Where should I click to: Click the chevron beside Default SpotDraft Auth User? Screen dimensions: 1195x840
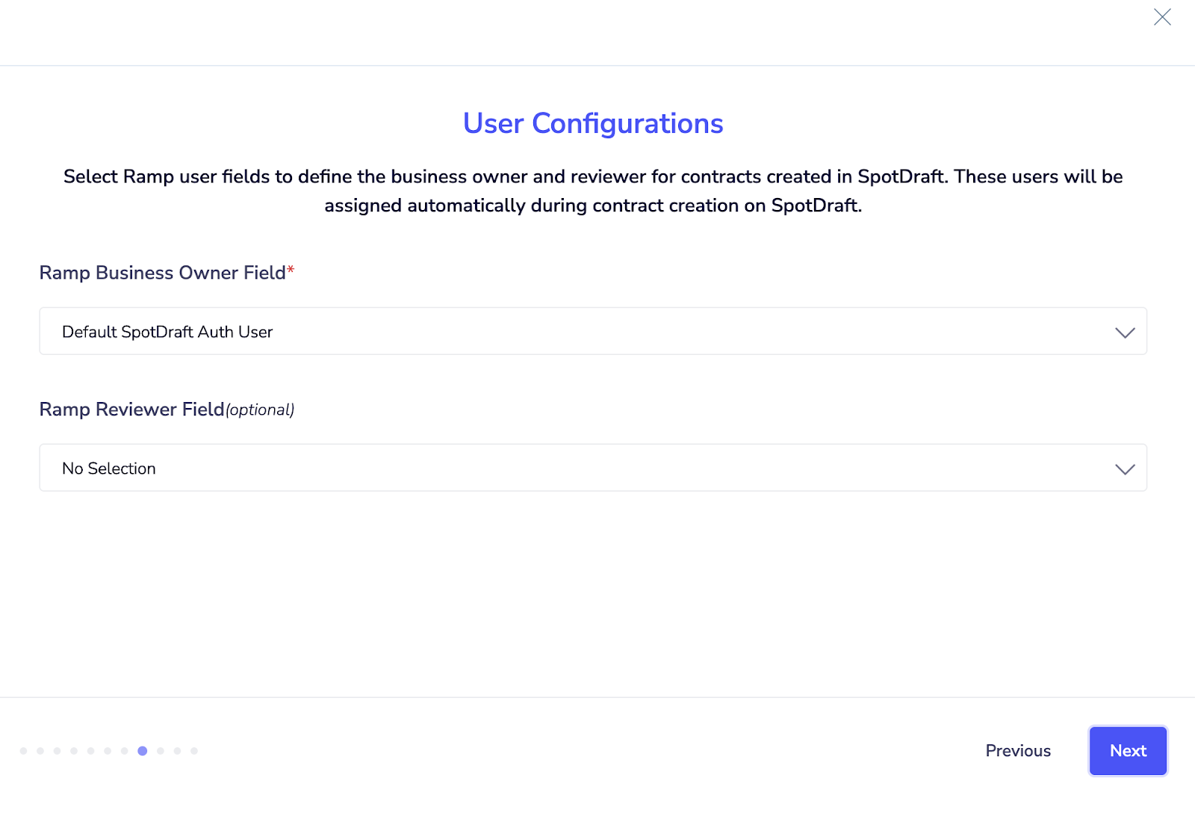click(x=1125, y=333)
